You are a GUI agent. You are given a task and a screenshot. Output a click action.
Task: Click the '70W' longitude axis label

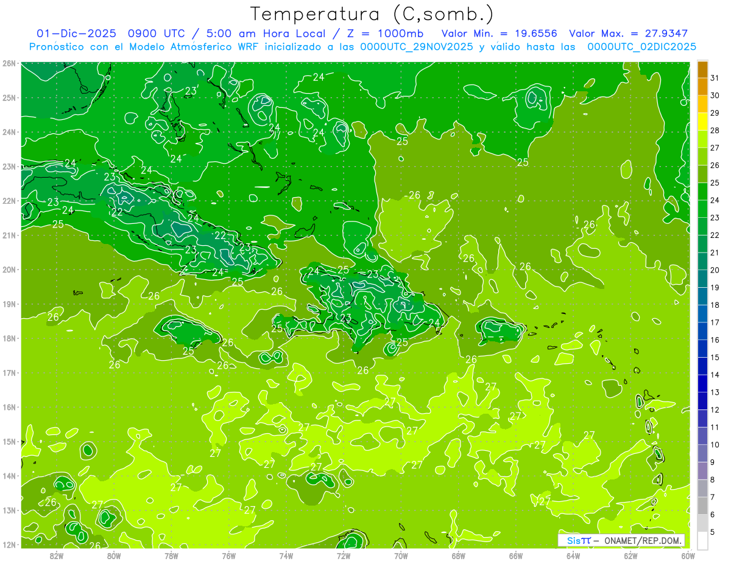coord(401,555)
